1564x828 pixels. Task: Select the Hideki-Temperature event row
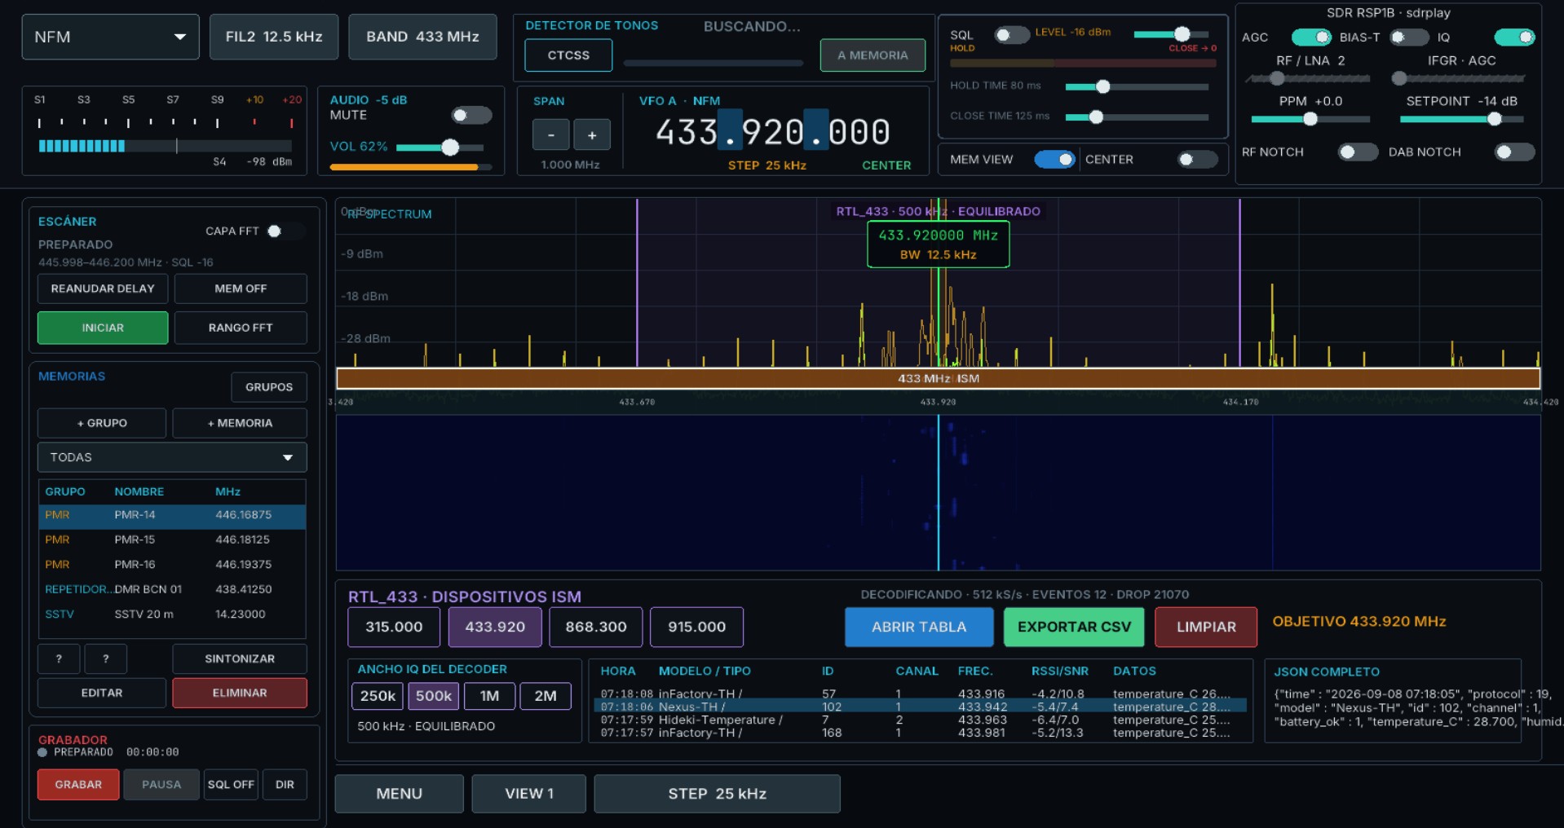921,720
